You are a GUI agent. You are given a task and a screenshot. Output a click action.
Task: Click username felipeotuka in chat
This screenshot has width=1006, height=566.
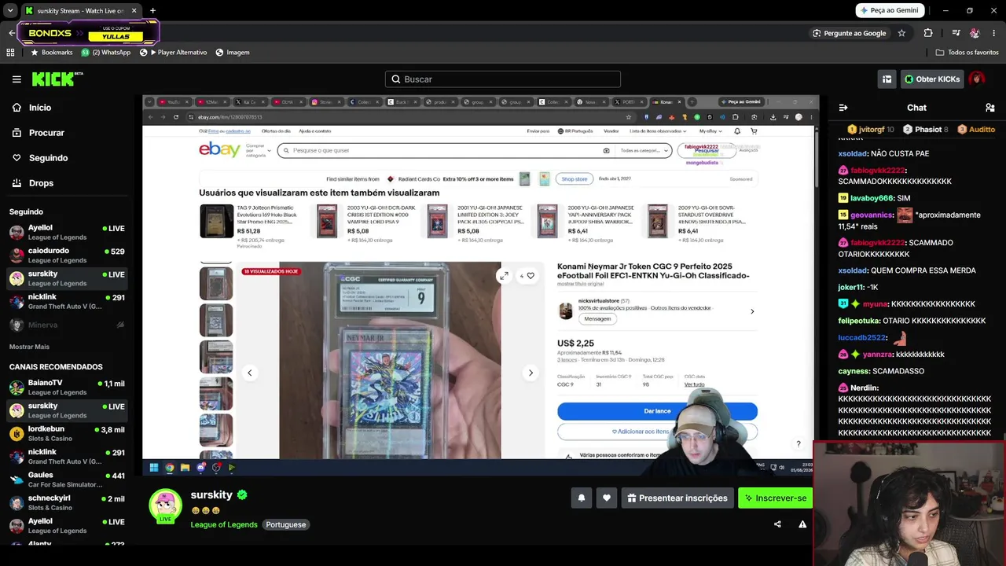click(x=858, y=321)
